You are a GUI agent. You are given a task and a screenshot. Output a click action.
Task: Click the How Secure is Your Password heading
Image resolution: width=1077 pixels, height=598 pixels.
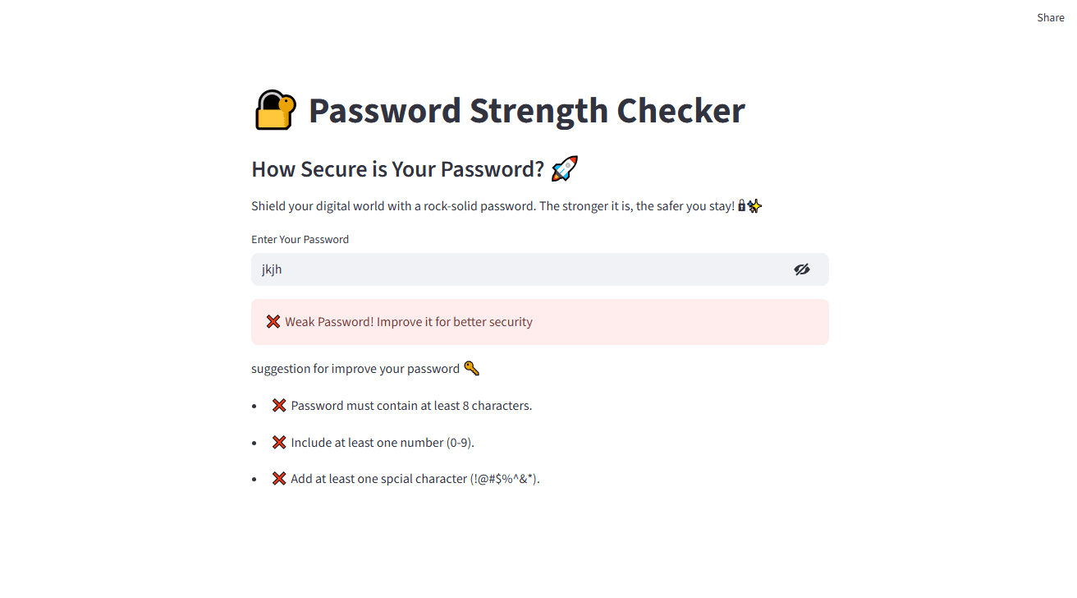(x=399, y=168)
